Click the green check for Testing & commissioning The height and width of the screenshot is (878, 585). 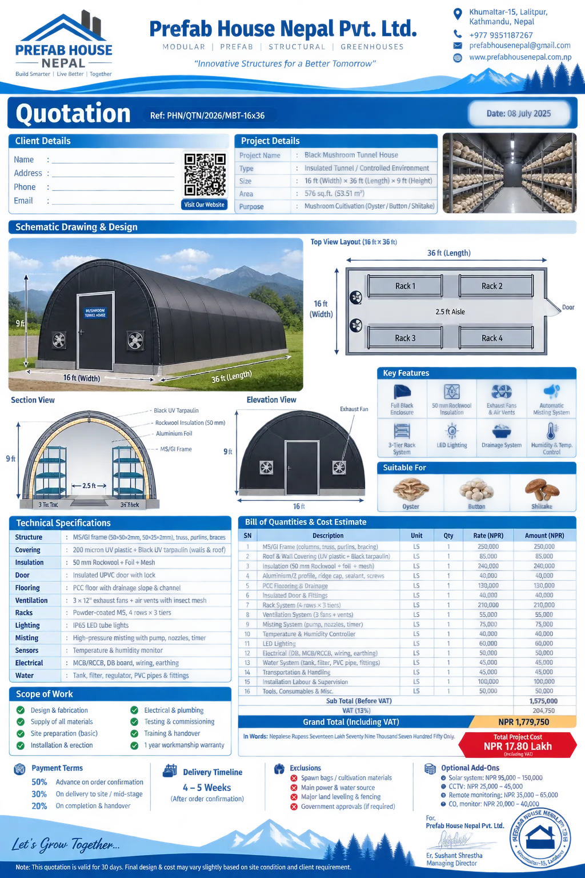pyautogui.click(x=134, y=722)
